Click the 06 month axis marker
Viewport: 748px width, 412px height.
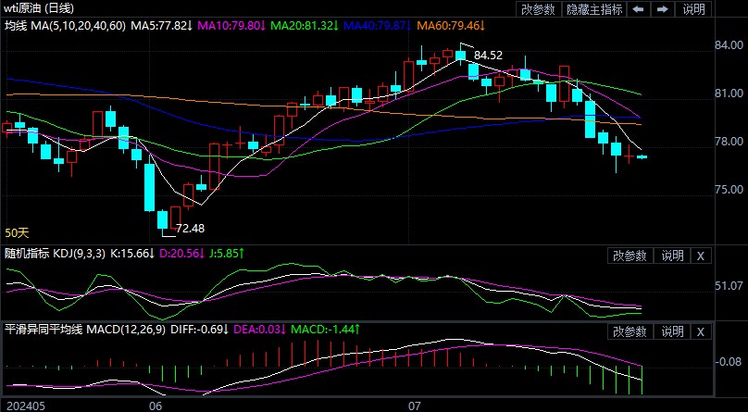(x=156, y=406)
